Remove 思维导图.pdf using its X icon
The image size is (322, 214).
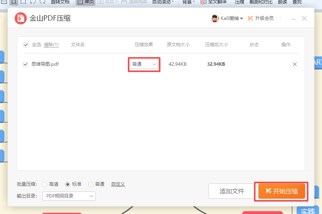point(295,64)
